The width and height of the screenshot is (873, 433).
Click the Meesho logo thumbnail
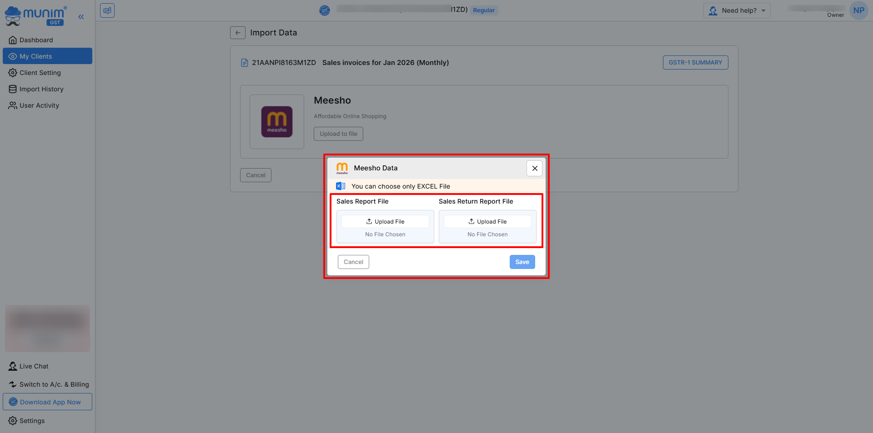(276, 122)
